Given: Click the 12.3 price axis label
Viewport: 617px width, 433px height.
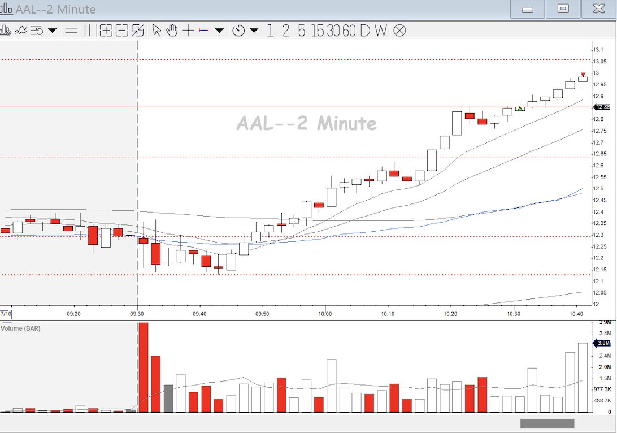Looking at the screenshot, I should 598,235.
